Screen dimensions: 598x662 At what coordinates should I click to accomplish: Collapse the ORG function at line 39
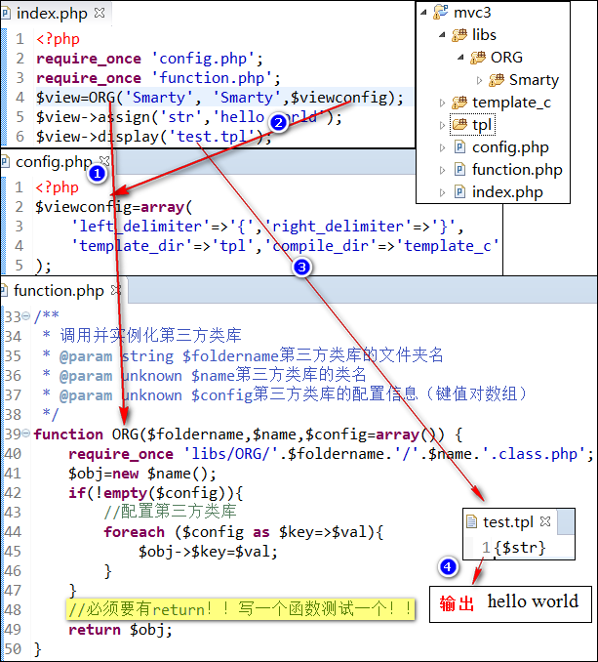coord(25,433)
